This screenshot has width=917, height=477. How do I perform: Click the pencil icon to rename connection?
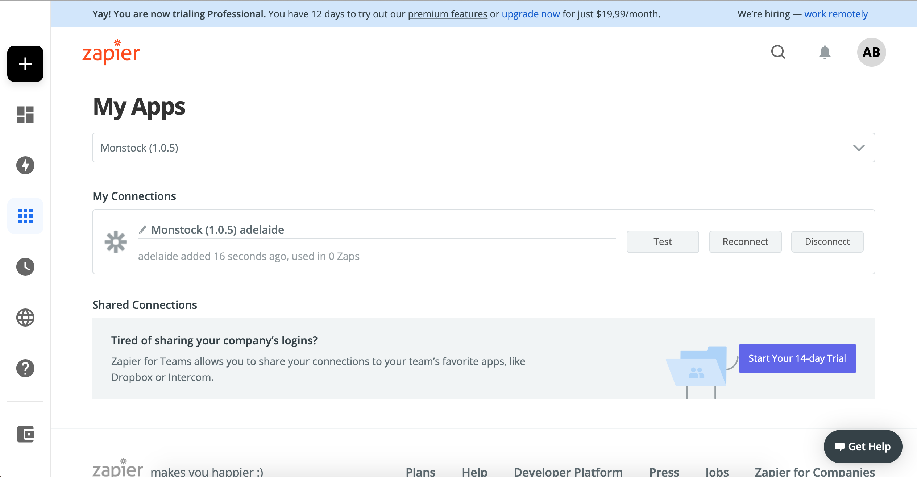click(142, 230)
